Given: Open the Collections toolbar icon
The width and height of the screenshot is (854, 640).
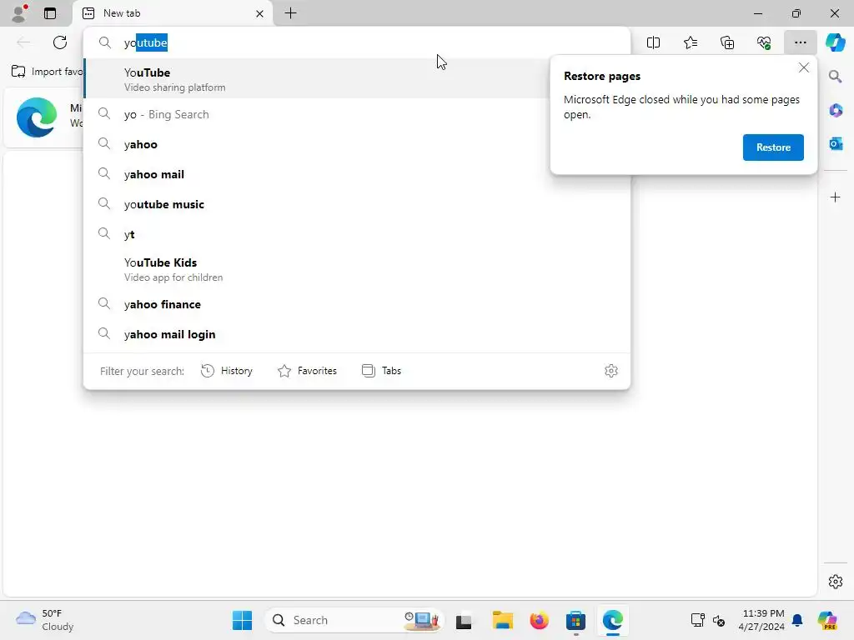Looking at the screenshot, I should pyautogui.click(x=727, y=42).
